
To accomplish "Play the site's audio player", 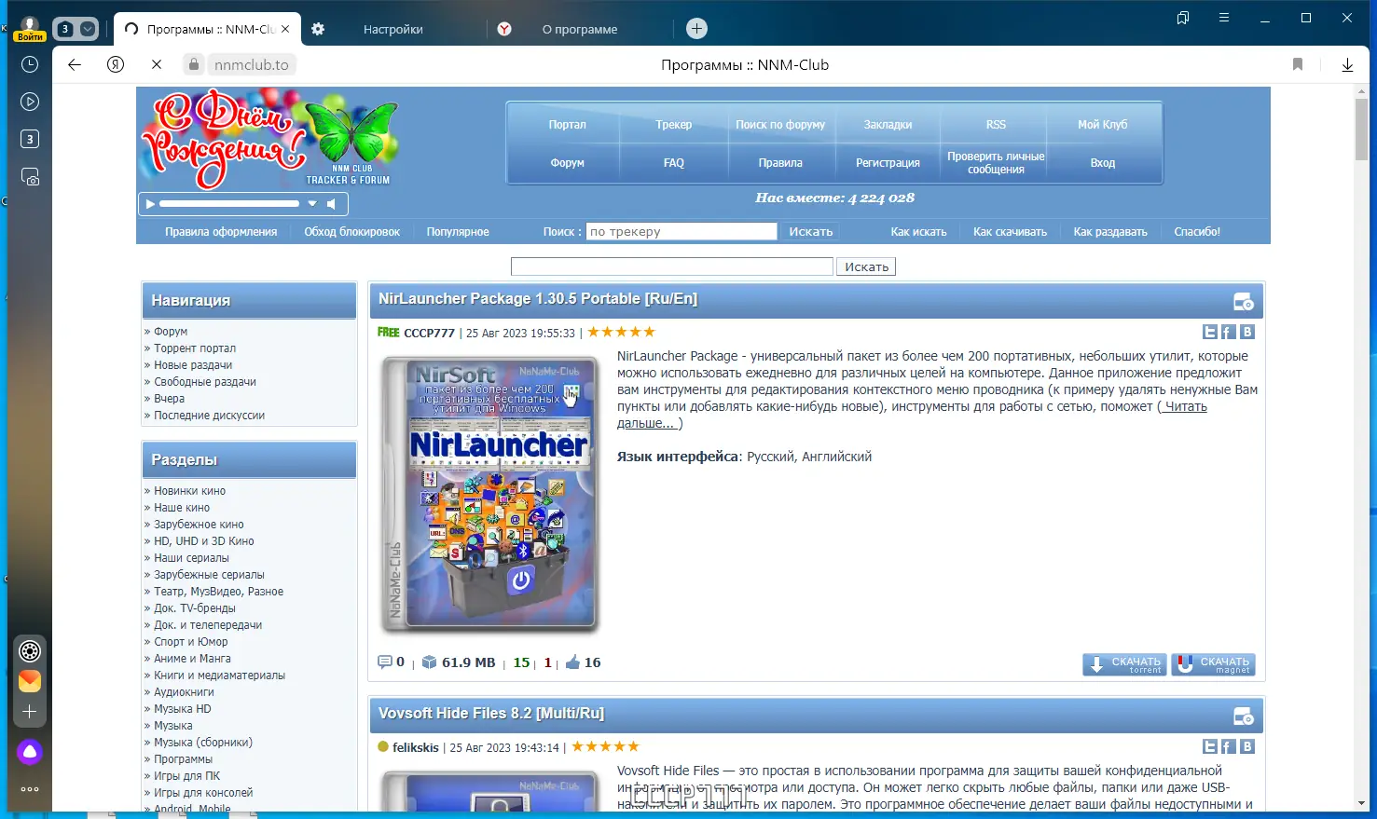I will click(x=150, y=203).
